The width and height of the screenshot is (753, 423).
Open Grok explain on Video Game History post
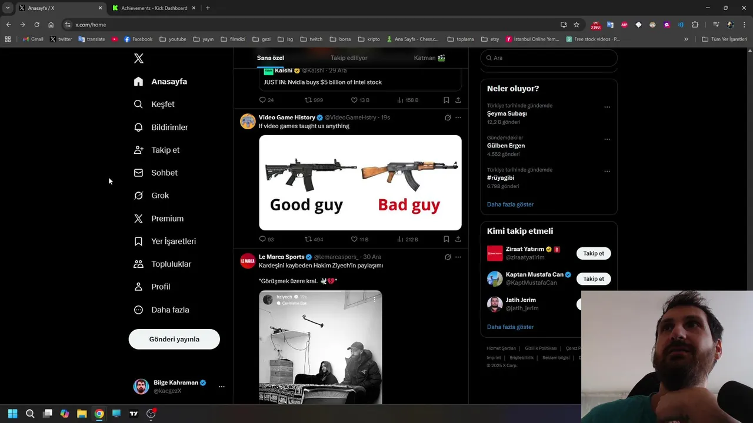pos(448,117)
